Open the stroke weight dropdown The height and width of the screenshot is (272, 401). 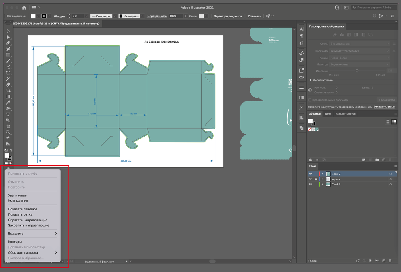tap(86, 16)
